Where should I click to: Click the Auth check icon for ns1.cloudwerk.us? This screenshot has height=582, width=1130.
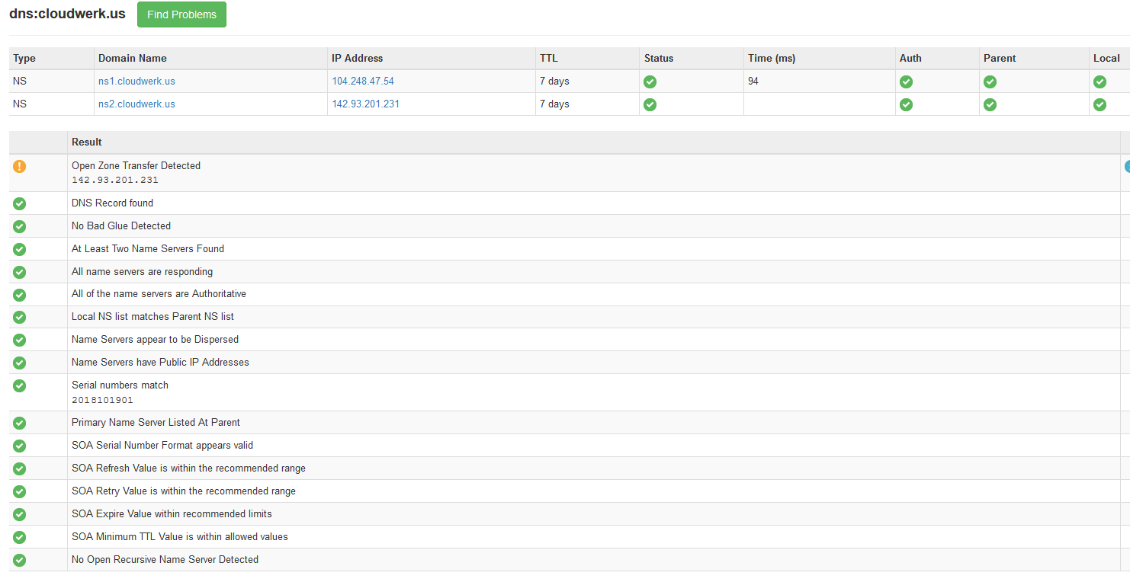coord(906,82)
